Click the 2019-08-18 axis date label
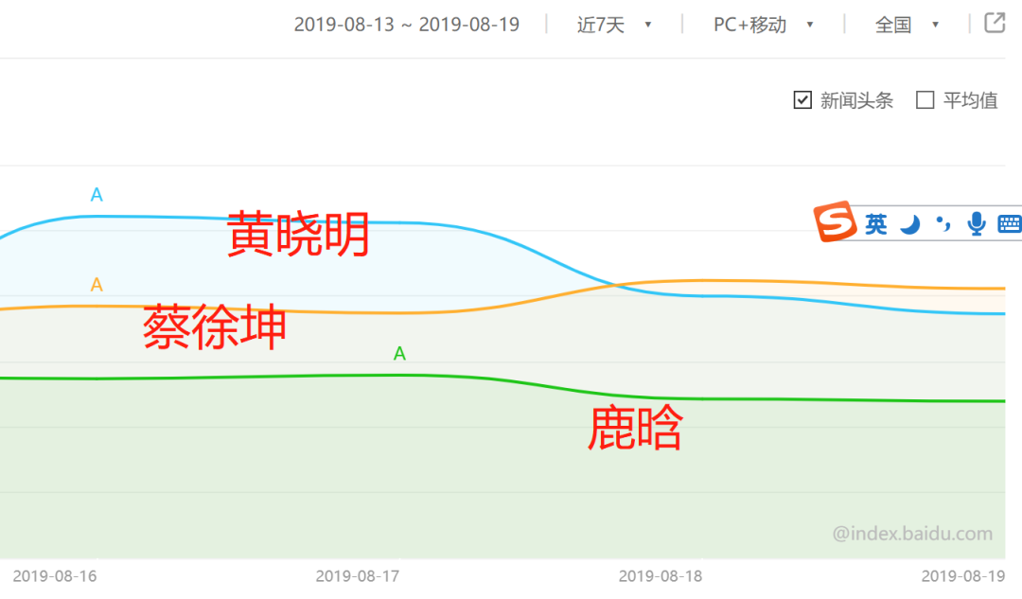The height and width of the screenshot is (599, 1022). pyautogui.click(x=661, y=576)
